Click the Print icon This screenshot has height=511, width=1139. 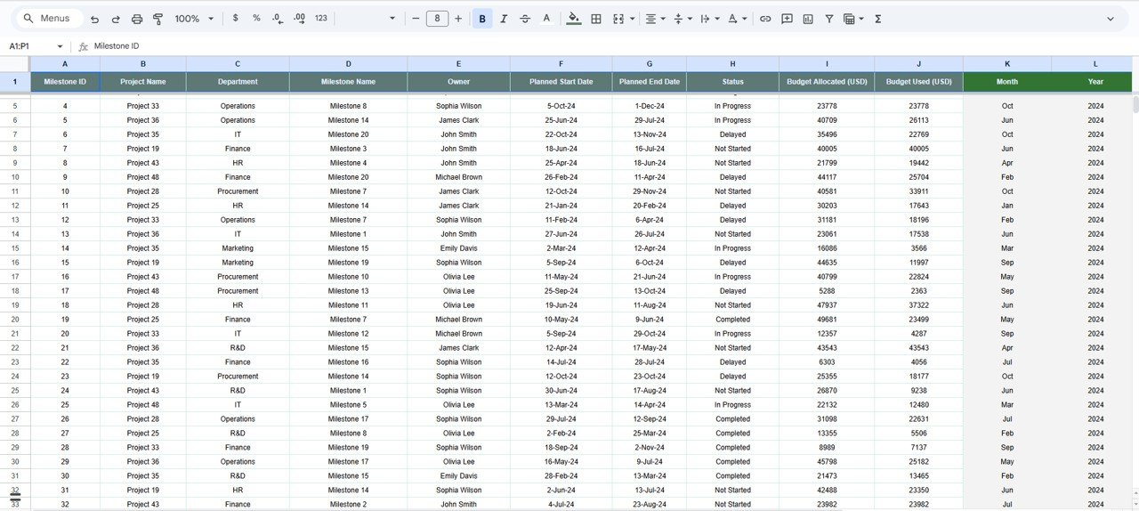(x=137, y=19)
